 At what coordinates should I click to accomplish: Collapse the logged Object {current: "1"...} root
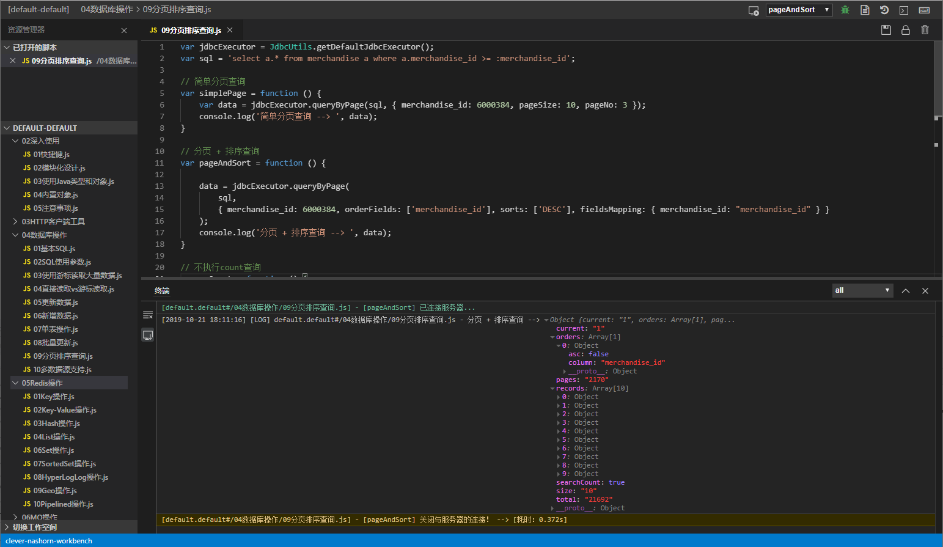[546, 320]
